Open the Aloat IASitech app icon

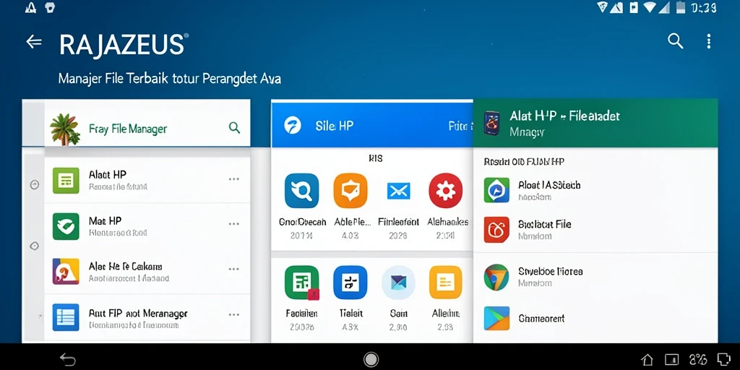[x=496, y=190]
